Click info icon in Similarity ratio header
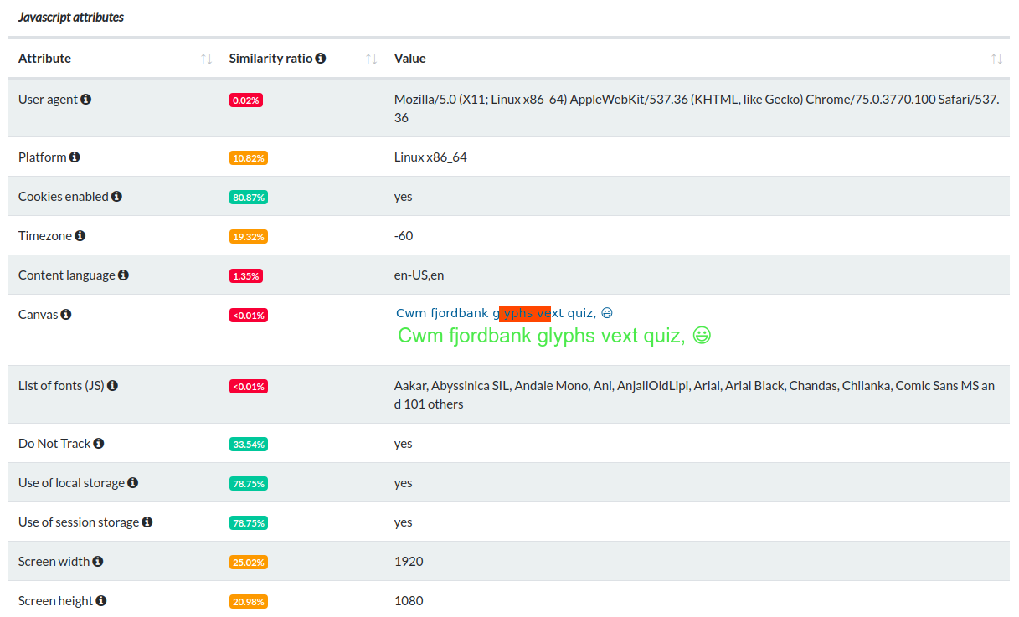Screen dimensions: 1019x617 point(321,58)
